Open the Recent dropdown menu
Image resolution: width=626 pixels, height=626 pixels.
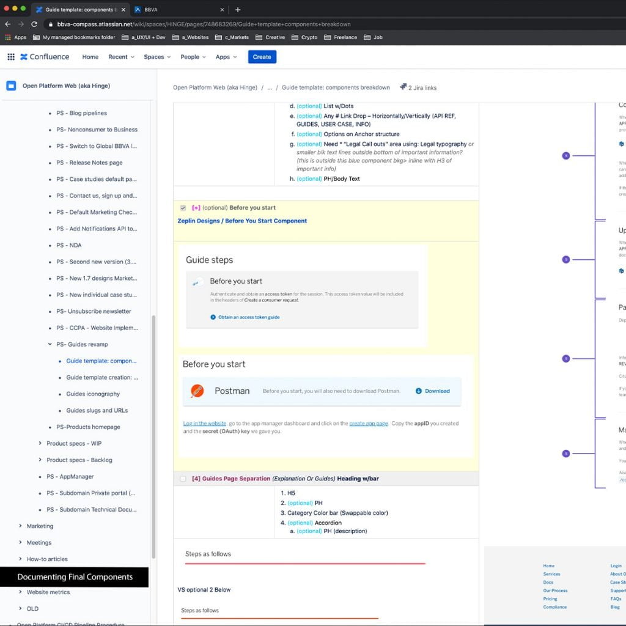point(121,57)
